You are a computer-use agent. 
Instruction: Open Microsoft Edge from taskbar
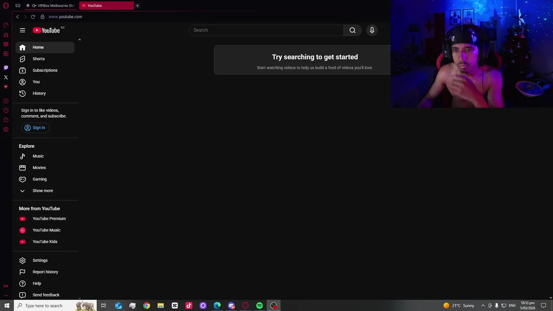(217, 306)
